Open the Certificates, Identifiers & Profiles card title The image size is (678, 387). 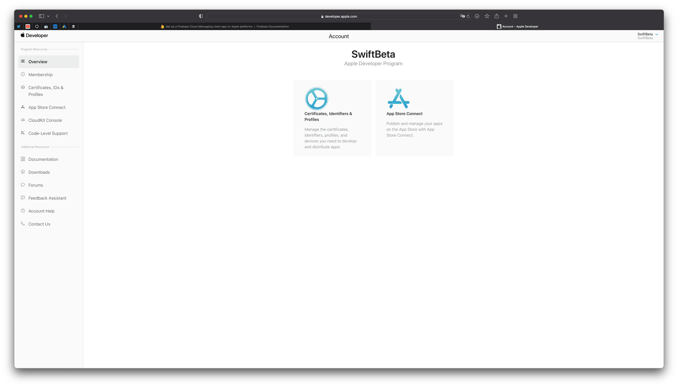328,116
